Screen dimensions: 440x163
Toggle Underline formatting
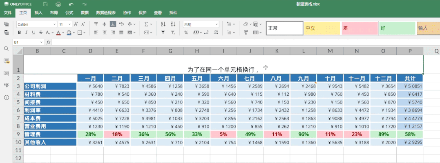coord(34,33)
